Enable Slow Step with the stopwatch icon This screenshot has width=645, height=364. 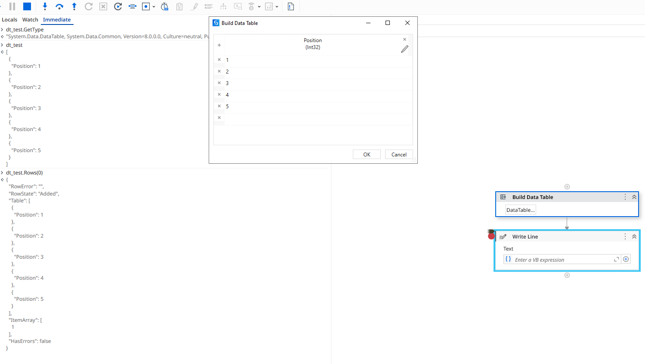[x=164, y=6]
